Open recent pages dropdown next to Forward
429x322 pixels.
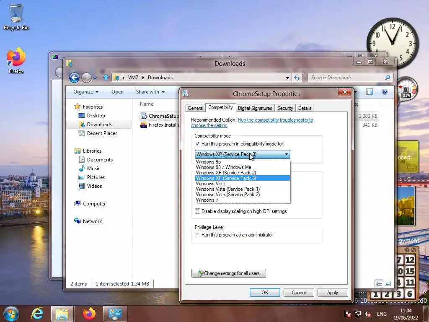[95, 78]
